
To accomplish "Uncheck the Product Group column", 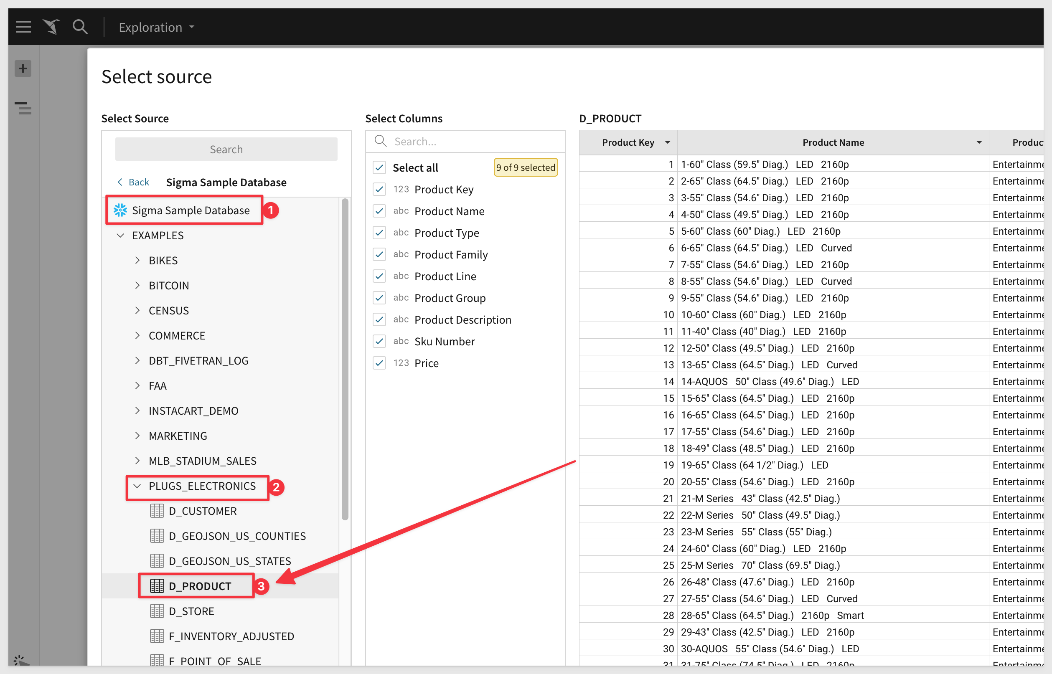I will click(379, 298).
